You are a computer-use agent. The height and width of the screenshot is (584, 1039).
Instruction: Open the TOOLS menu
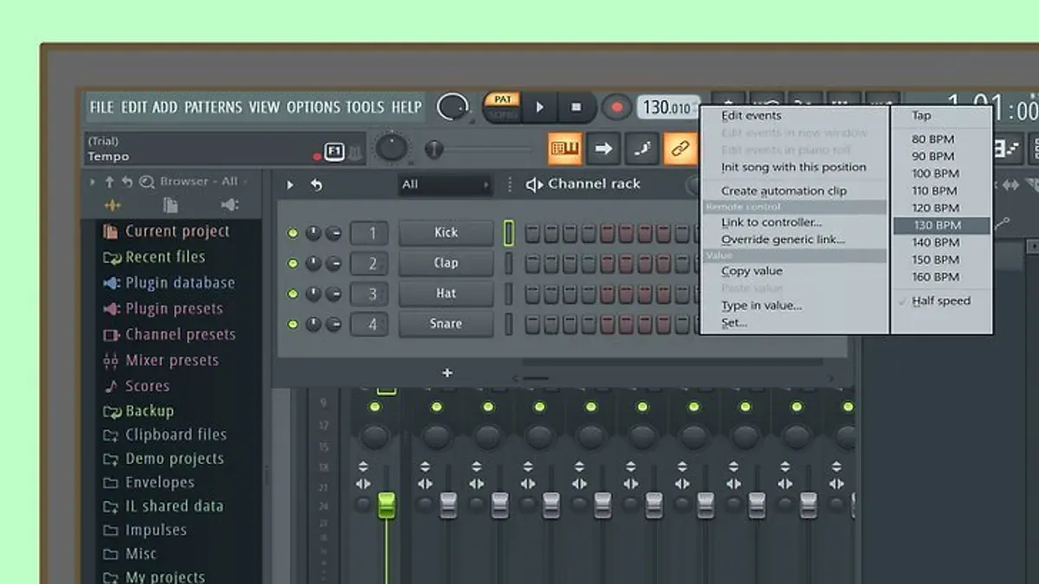pyautogui.click(x=365, y=107)
